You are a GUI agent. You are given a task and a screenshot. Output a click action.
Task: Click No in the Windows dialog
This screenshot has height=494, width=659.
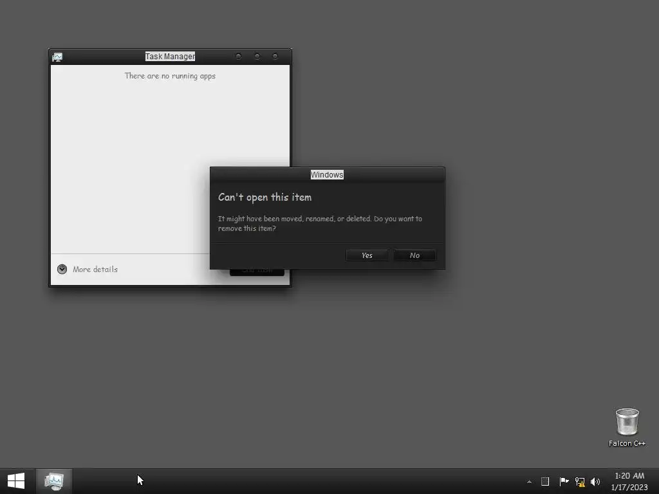(x=415, y=255)
